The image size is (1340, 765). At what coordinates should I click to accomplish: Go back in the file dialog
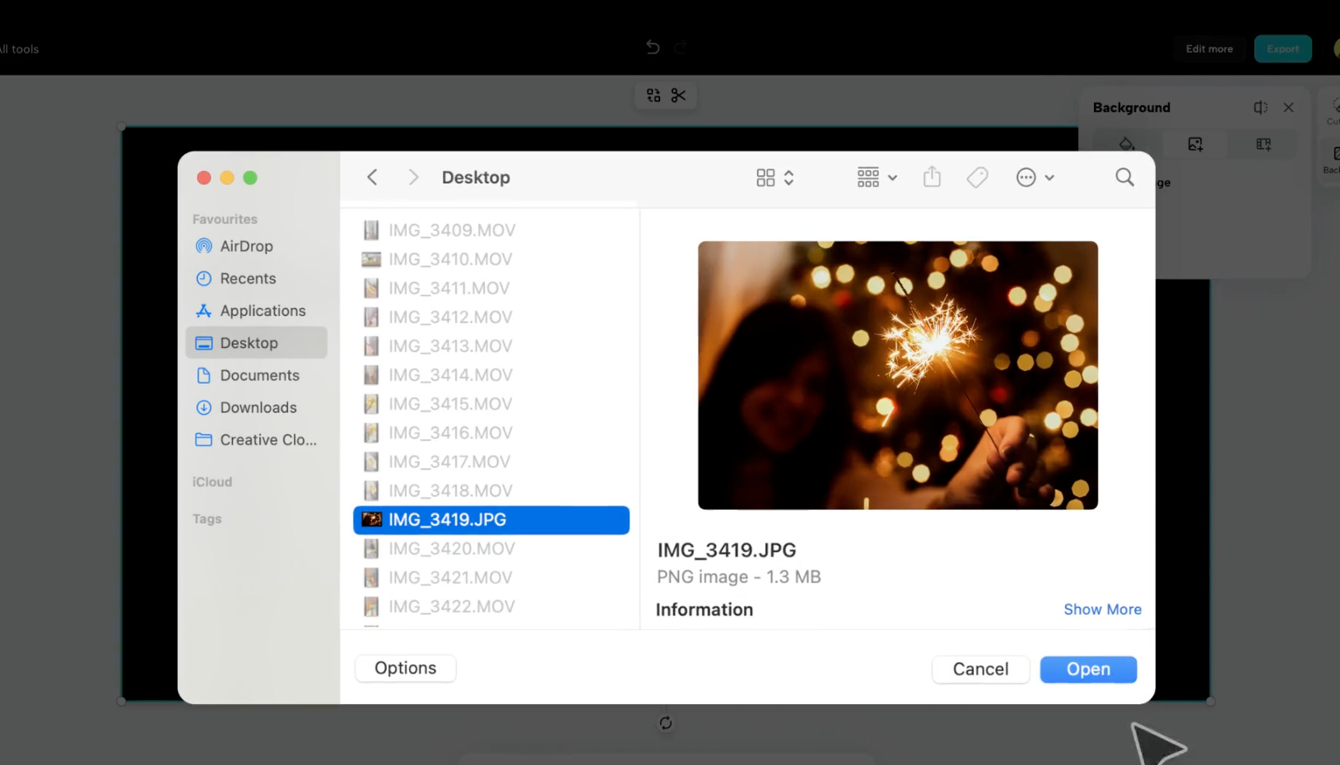click(372, 177)
